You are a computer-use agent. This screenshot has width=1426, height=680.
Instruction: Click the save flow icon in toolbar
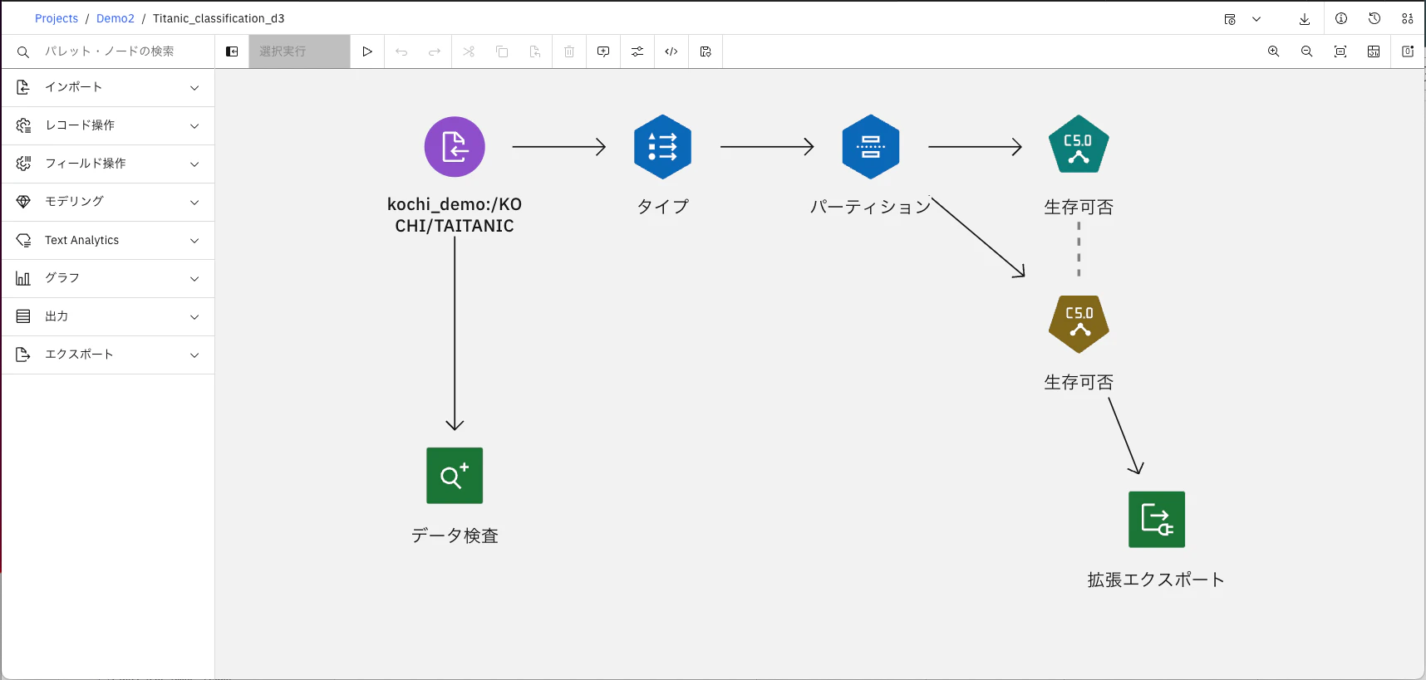pos(706,51)
